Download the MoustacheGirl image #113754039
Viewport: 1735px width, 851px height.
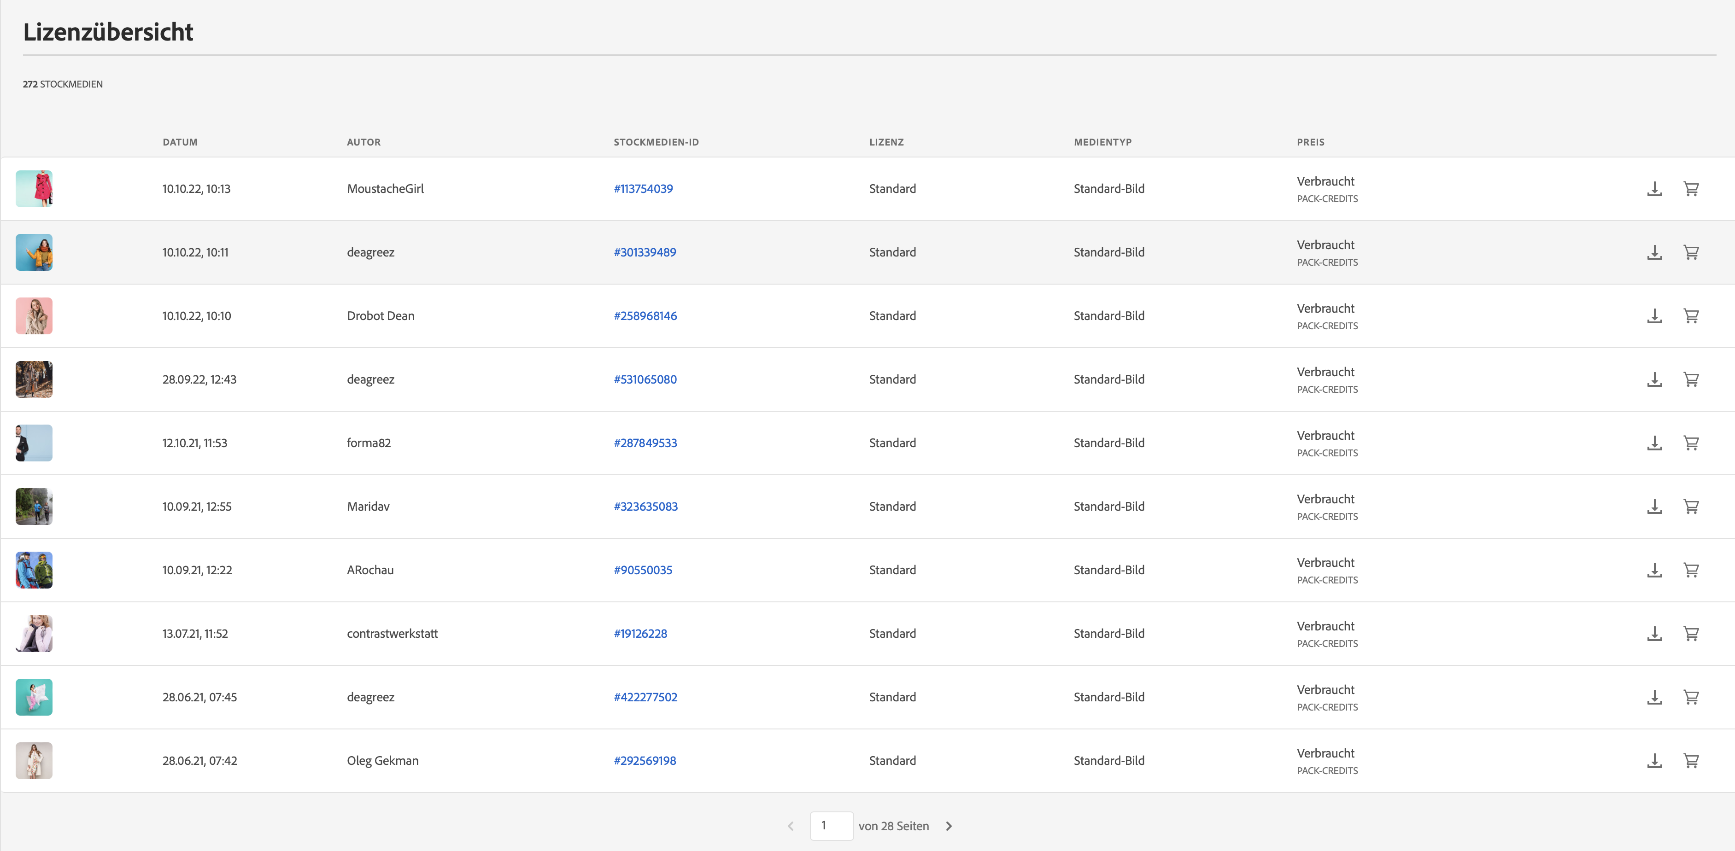(1654, 189)
